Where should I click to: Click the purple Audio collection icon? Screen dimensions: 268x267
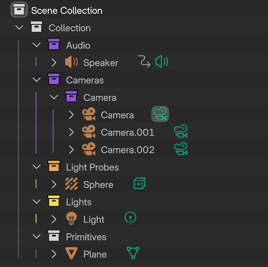pos(54,44)
